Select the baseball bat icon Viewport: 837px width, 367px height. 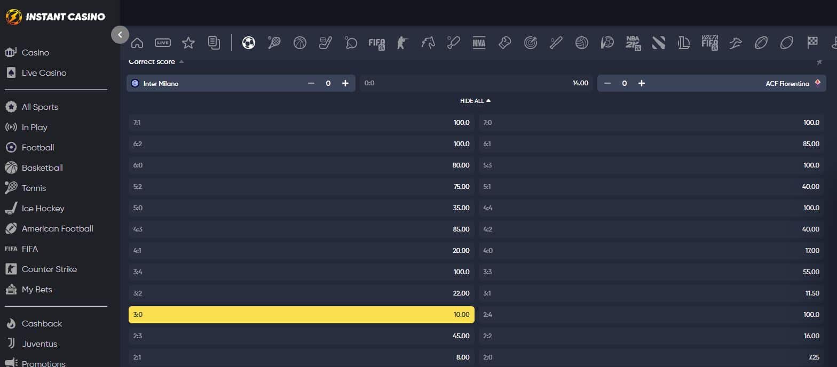tap(556, 43)
